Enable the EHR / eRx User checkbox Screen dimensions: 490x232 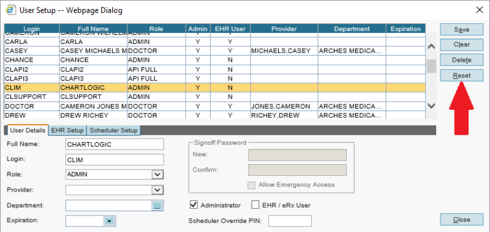tap(255, 205)
